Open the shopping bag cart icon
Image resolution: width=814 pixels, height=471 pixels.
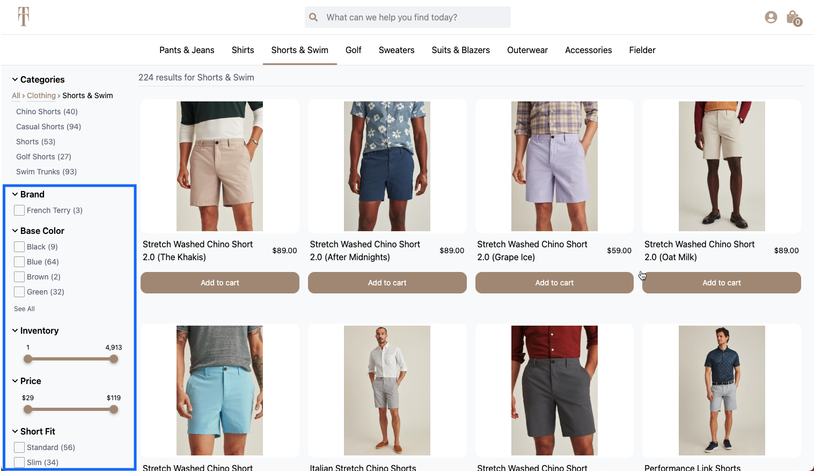click(794, 18)
